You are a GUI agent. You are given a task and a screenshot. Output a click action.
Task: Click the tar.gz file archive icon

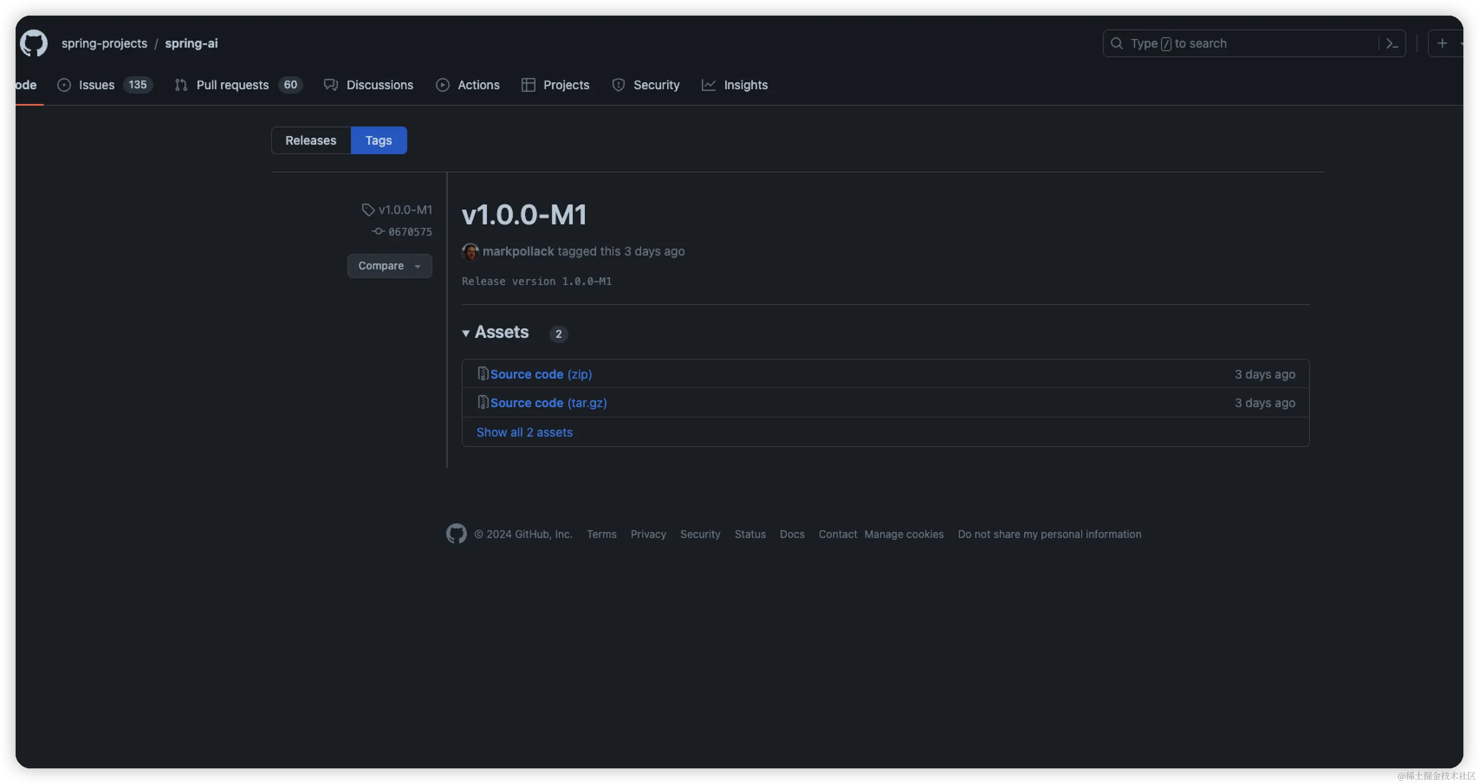coord(483,403)
